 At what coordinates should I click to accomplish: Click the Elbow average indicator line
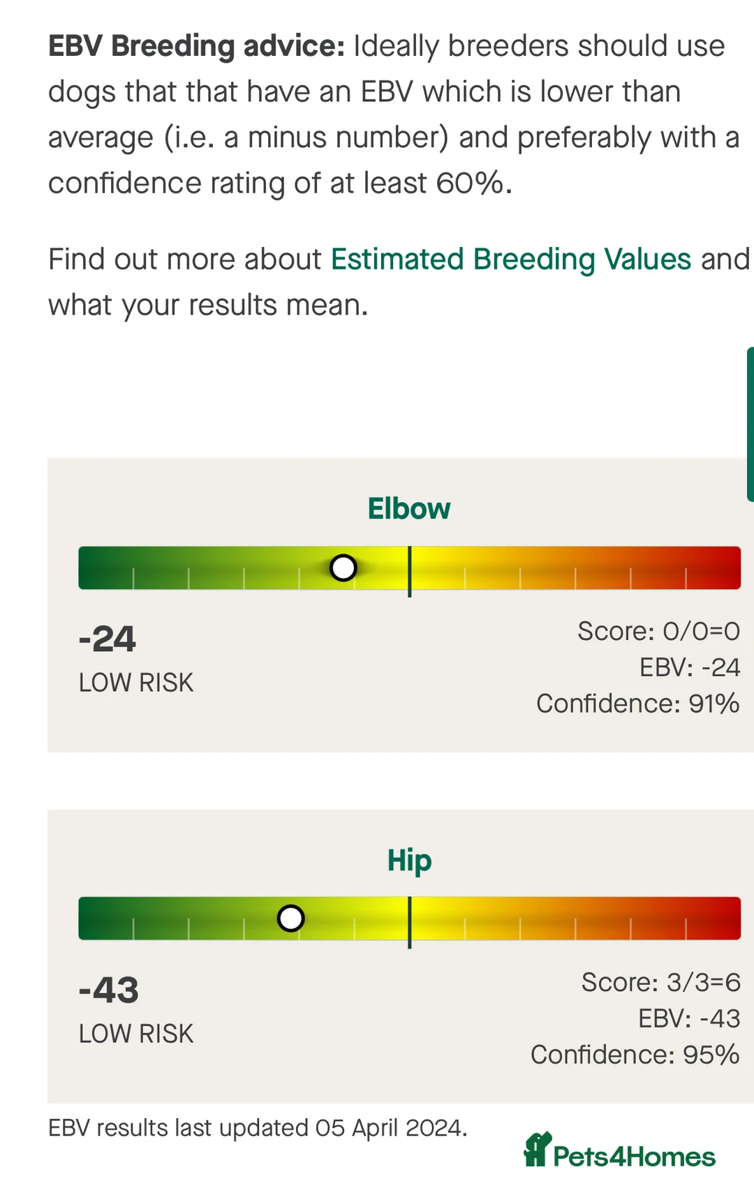pyautogui.click(x=410, y=570)
